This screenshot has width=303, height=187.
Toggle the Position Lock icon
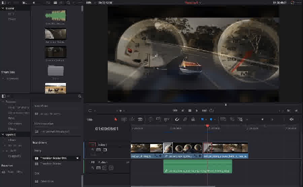[x=193, y=120]
